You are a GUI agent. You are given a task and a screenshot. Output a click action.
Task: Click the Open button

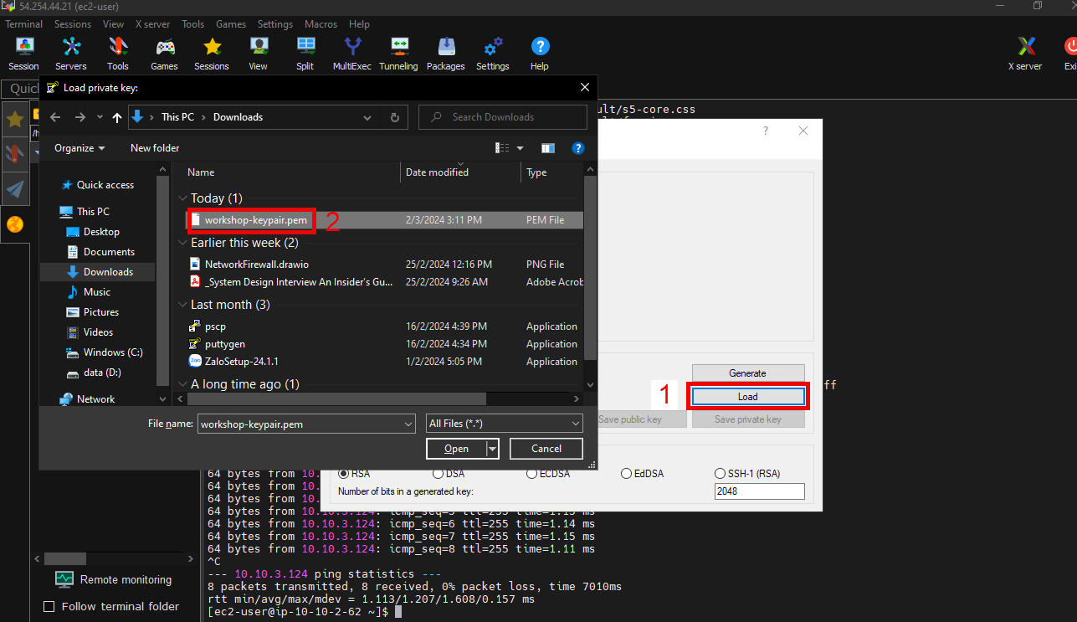(456, 449)
